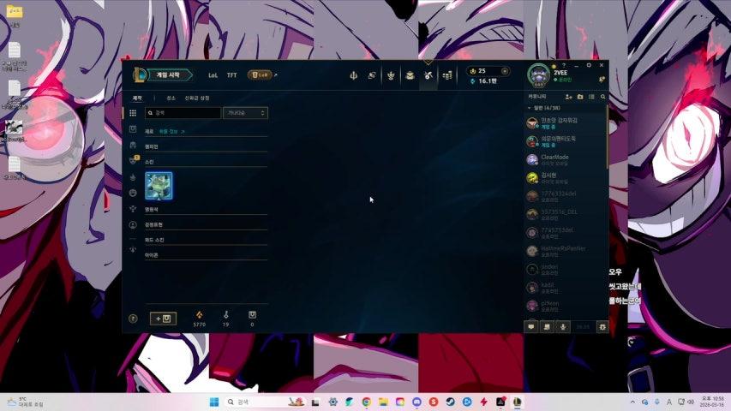Click the key count 19 icon
731x411 pixels.
[x=225, y=319]
